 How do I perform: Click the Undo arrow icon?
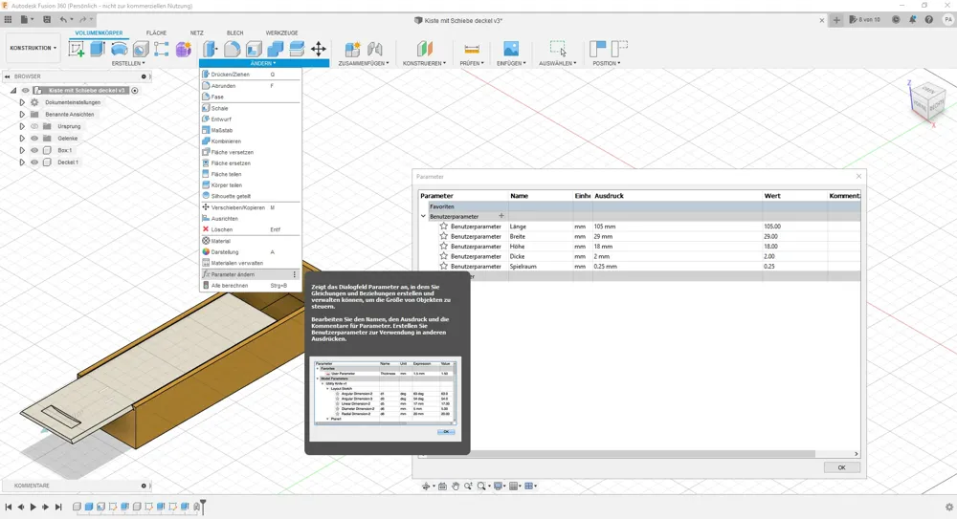63,19
